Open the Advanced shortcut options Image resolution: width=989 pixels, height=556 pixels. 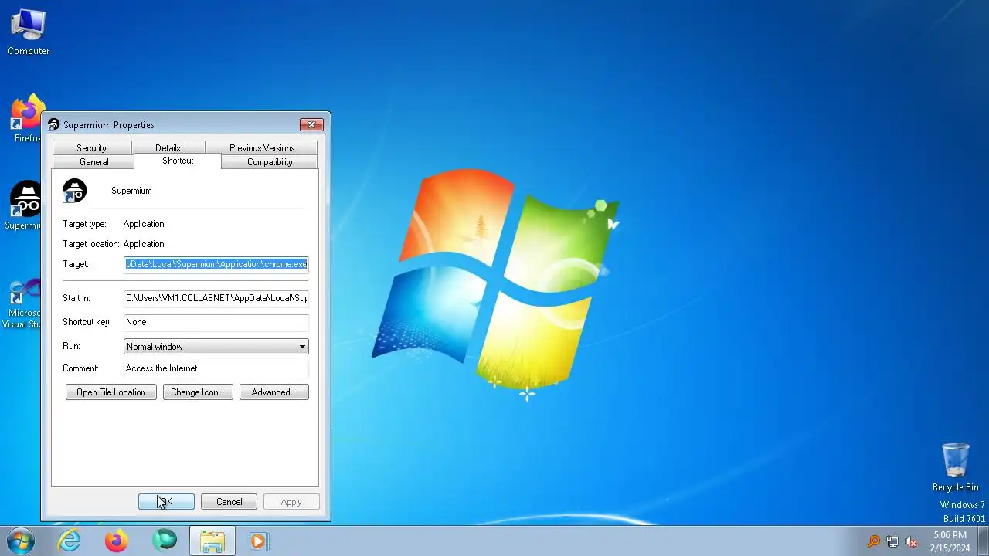pos(274,392)
